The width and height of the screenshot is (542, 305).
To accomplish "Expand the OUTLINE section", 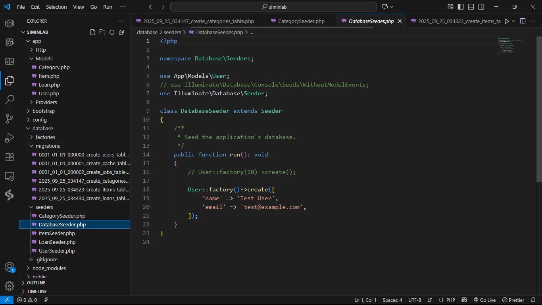I will [x=36, y=283].
